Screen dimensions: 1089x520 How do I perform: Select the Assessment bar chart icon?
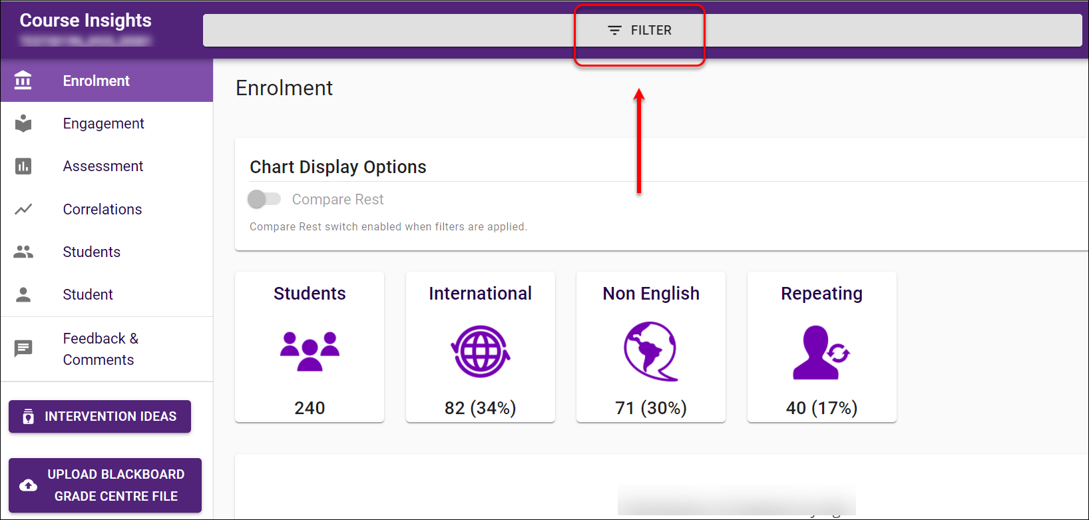pyautogui.click(x=23, y=166)
